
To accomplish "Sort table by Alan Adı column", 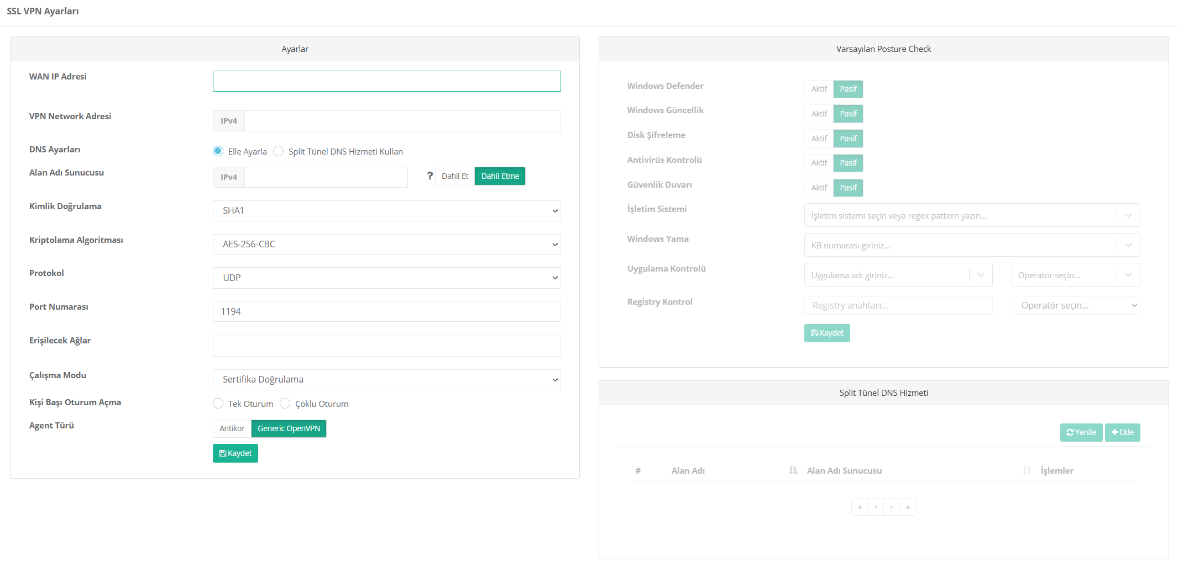I will coord(793,470).
